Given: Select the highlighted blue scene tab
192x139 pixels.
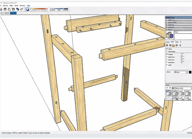Looking at the screenshot, I should 13,13.
